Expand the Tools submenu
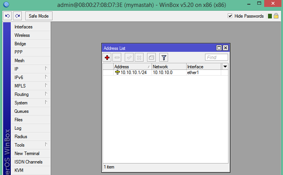Screen dimensions: 283x175 coord(31,145)
